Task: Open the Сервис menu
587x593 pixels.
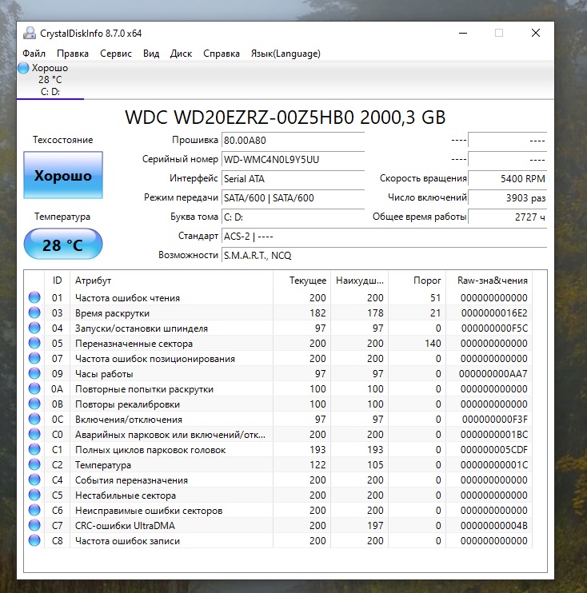Action: coord(116,54)
